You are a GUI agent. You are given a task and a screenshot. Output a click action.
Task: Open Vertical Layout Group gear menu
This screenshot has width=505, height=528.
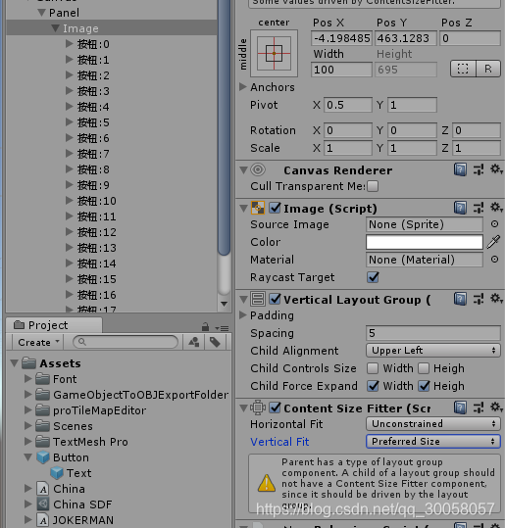click(x=496, y=299)
